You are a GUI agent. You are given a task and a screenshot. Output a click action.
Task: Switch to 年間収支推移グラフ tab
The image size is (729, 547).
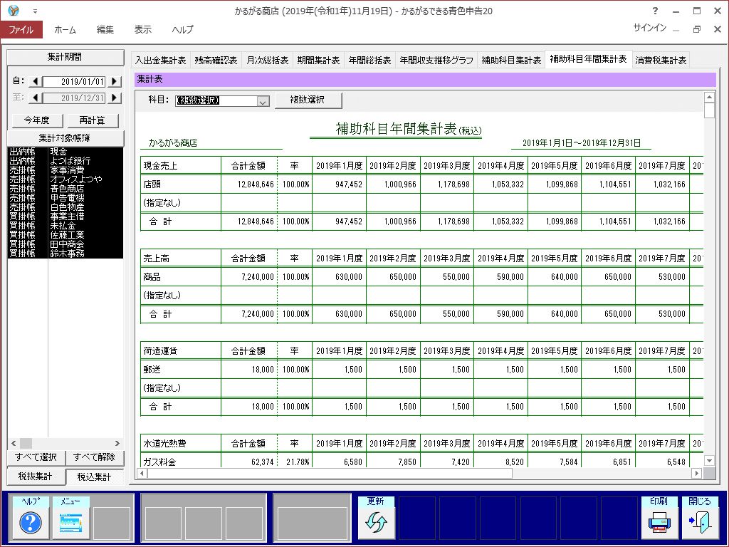(436, 61)
